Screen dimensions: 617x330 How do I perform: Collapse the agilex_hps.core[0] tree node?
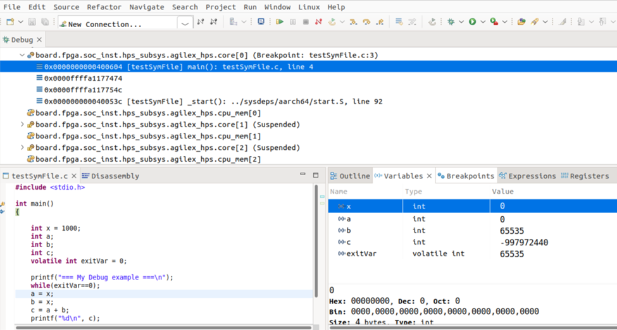click(22, 56)
